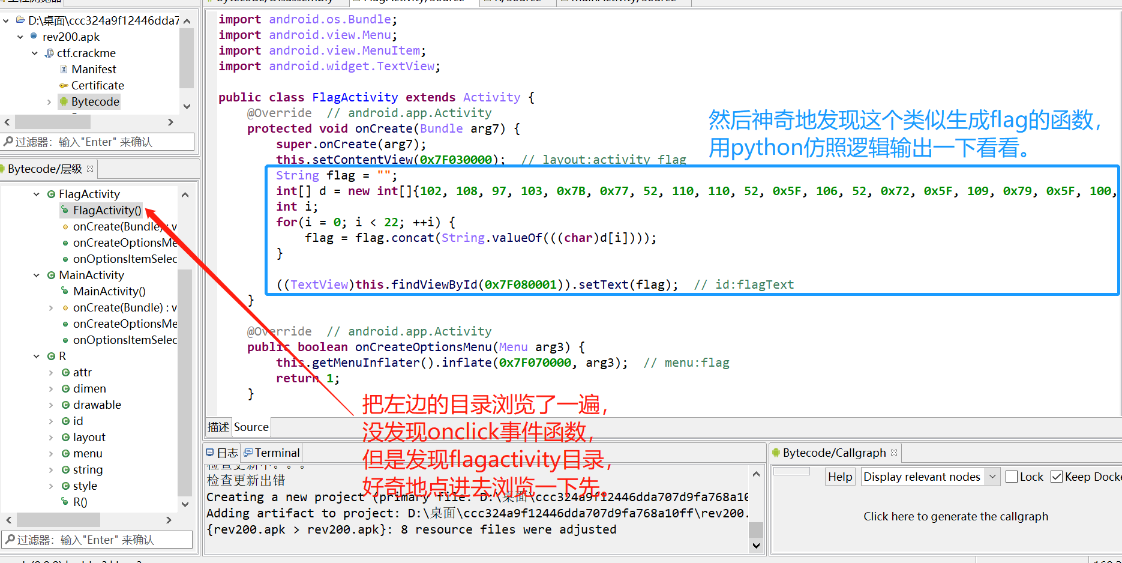
Task: Click the upper filter search icon
Action: click(x=8, y=142)
